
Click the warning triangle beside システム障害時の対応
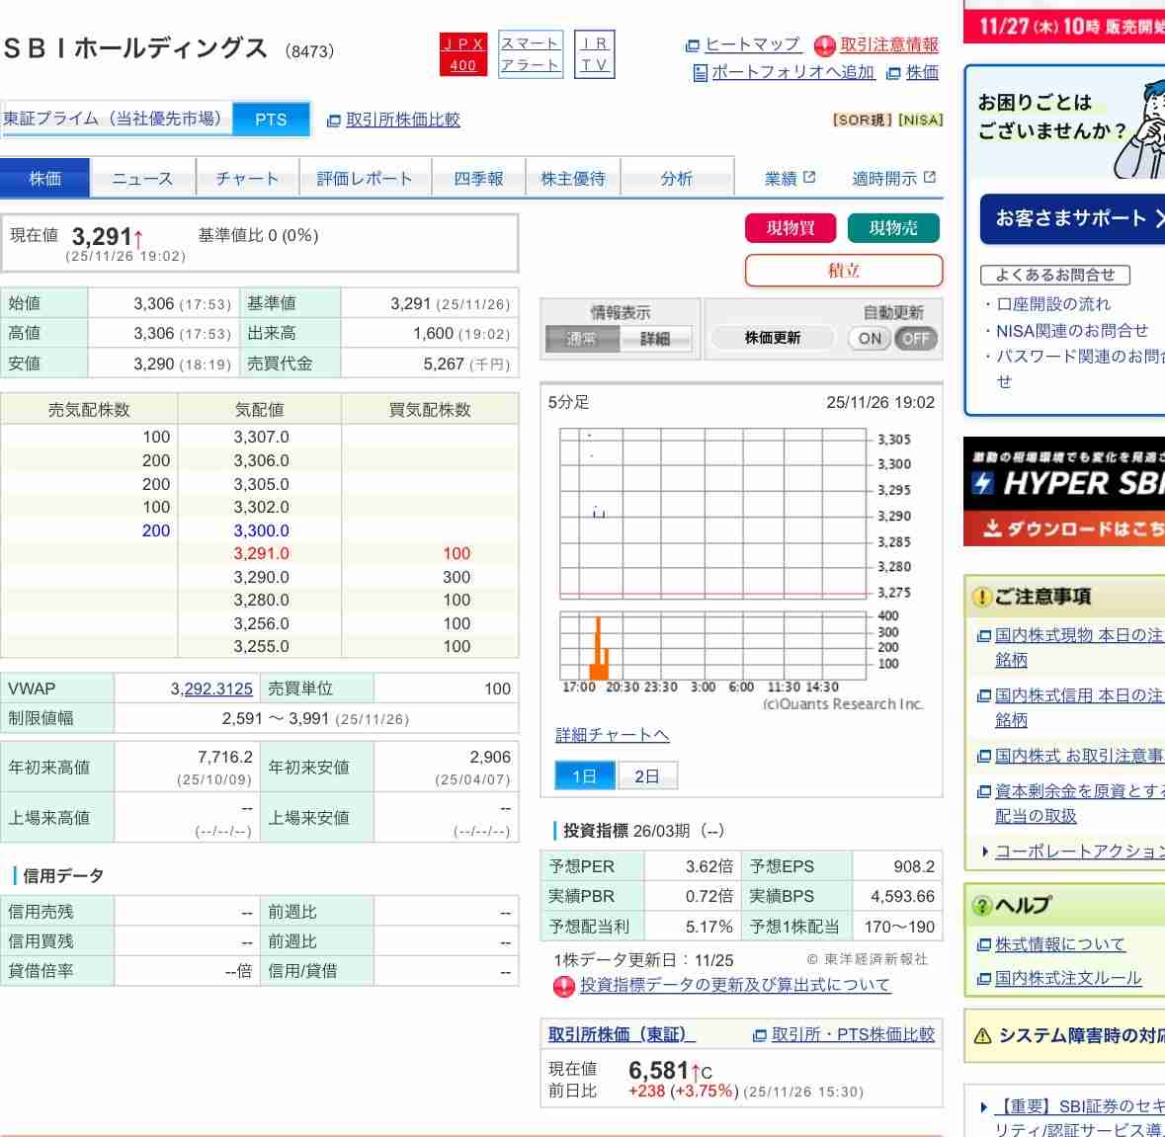[x=982, y=1036]
